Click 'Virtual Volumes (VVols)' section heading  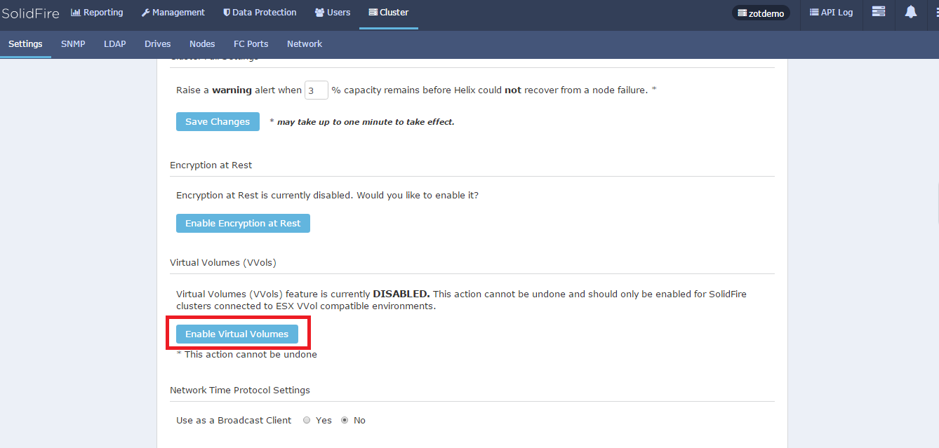[223, 262]
